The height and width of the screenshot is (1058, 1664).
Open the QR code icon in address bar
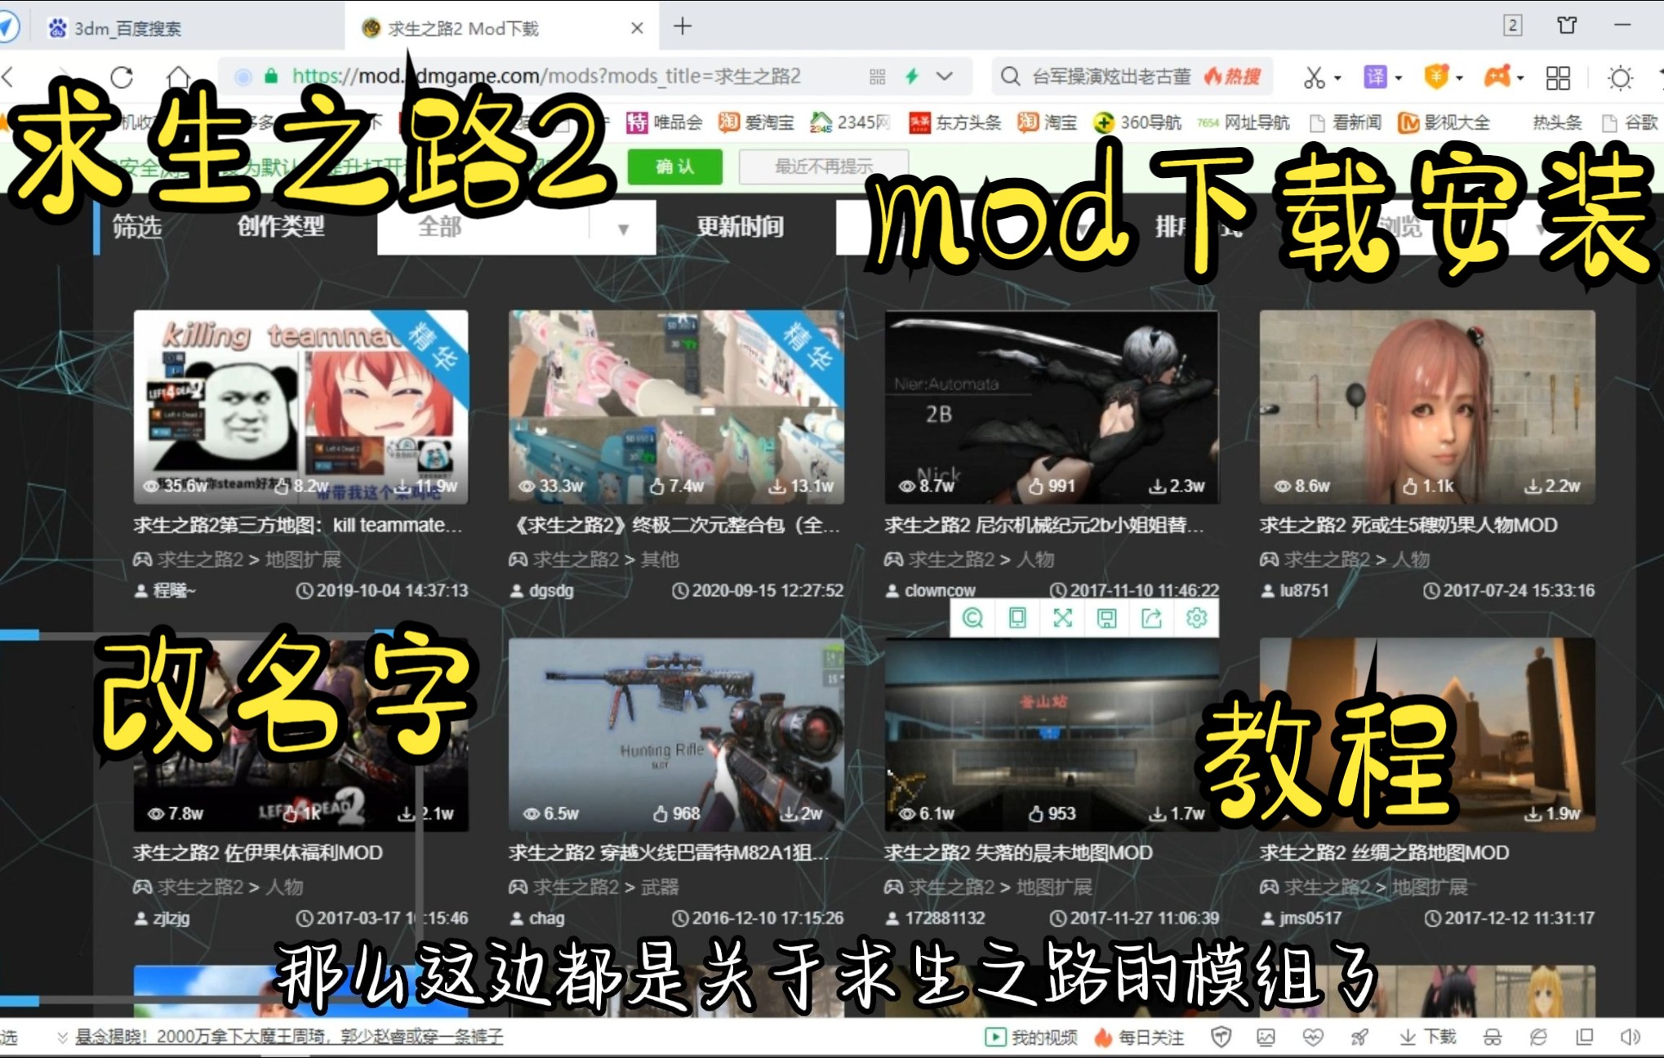(x=878, y=77)
